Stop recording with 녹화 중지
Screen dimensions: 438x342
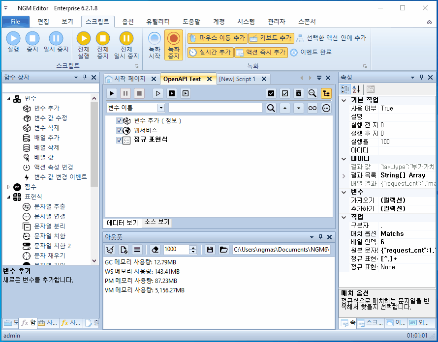click(x=173, y=45)
